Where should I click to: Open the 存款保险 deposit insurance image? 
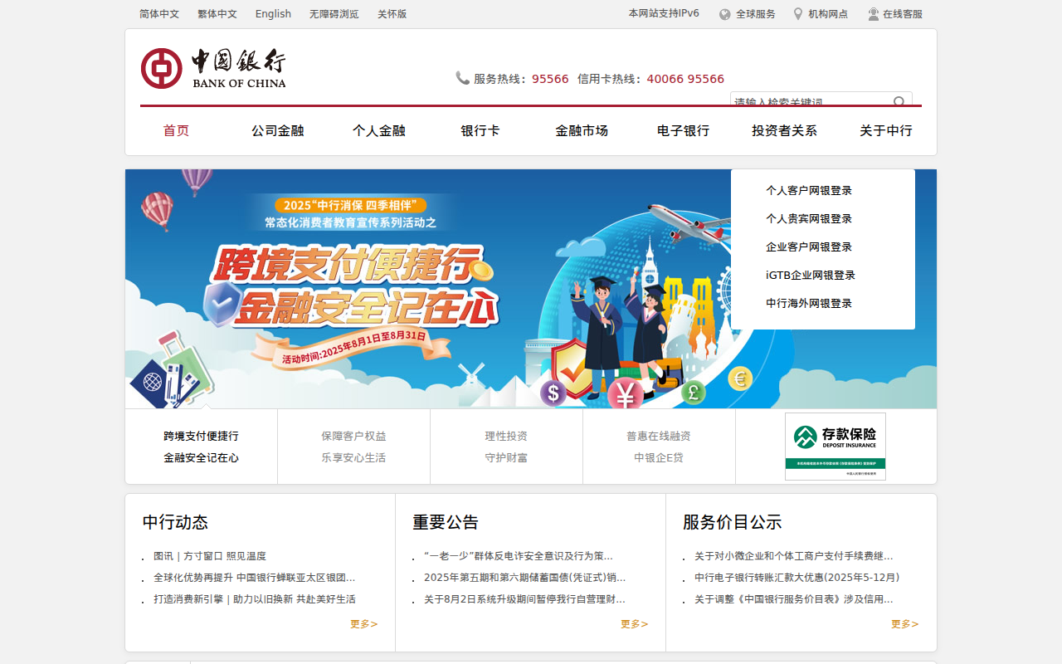[x=835, y=446]
